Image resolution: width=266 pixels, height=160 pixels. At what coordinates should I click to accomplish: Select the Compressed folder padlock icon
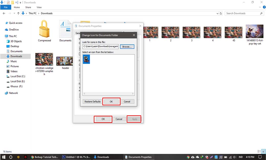45,29
